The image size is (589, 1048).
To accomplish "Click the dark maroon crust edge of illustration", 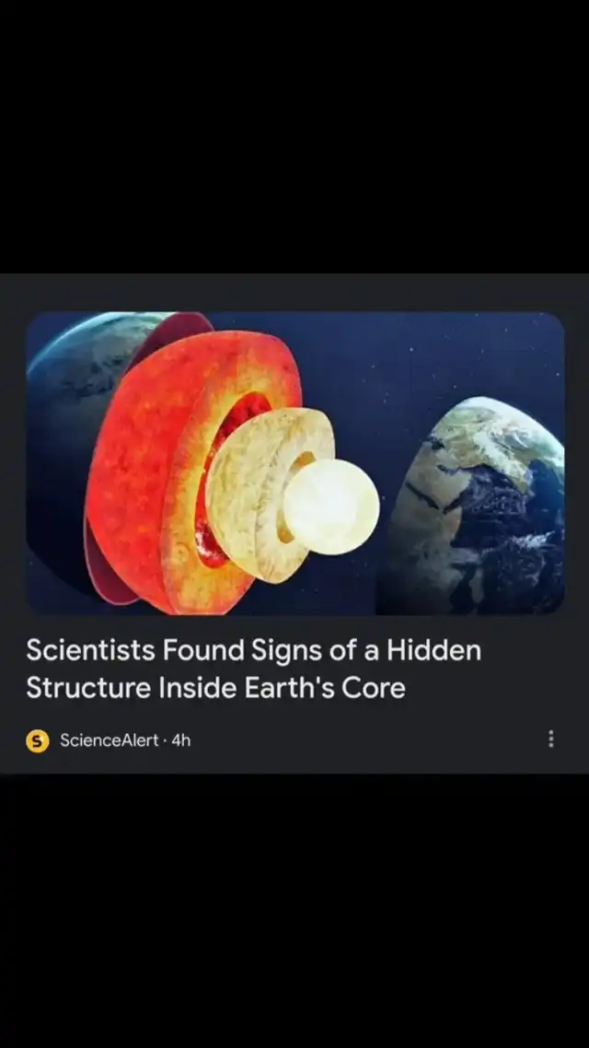I will tap(175, 329).
